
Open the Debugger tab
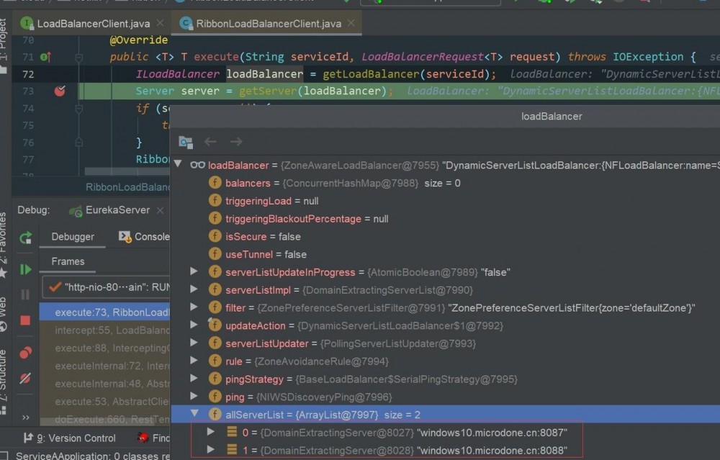[x=73, y=236]
